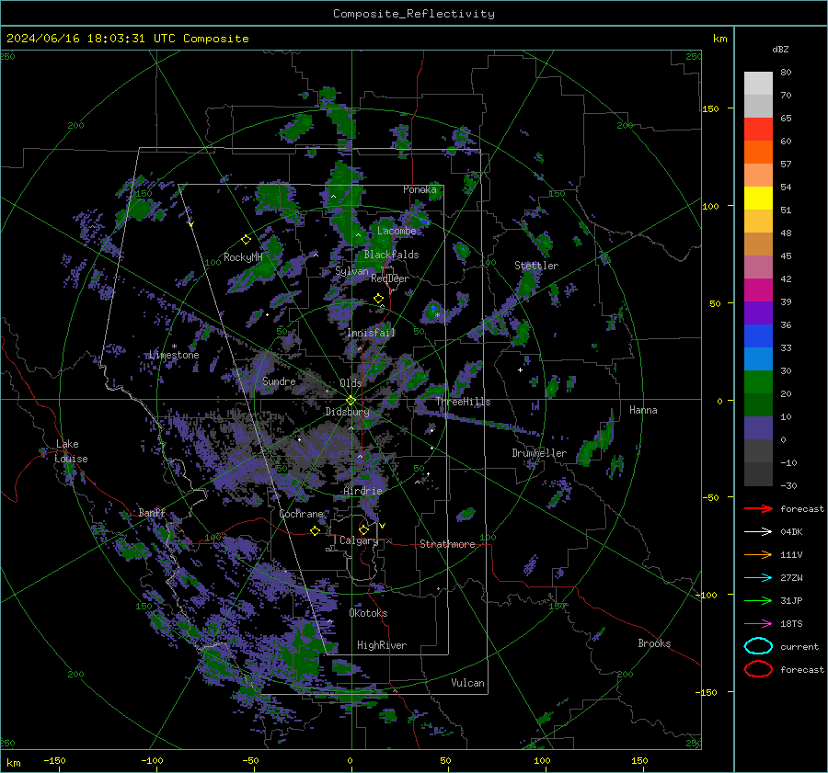Image resolution: width=828 pixels, height=773 pixels.
Task: Click the cyan 27ZW arrow icon
Action: pos(758,578)
